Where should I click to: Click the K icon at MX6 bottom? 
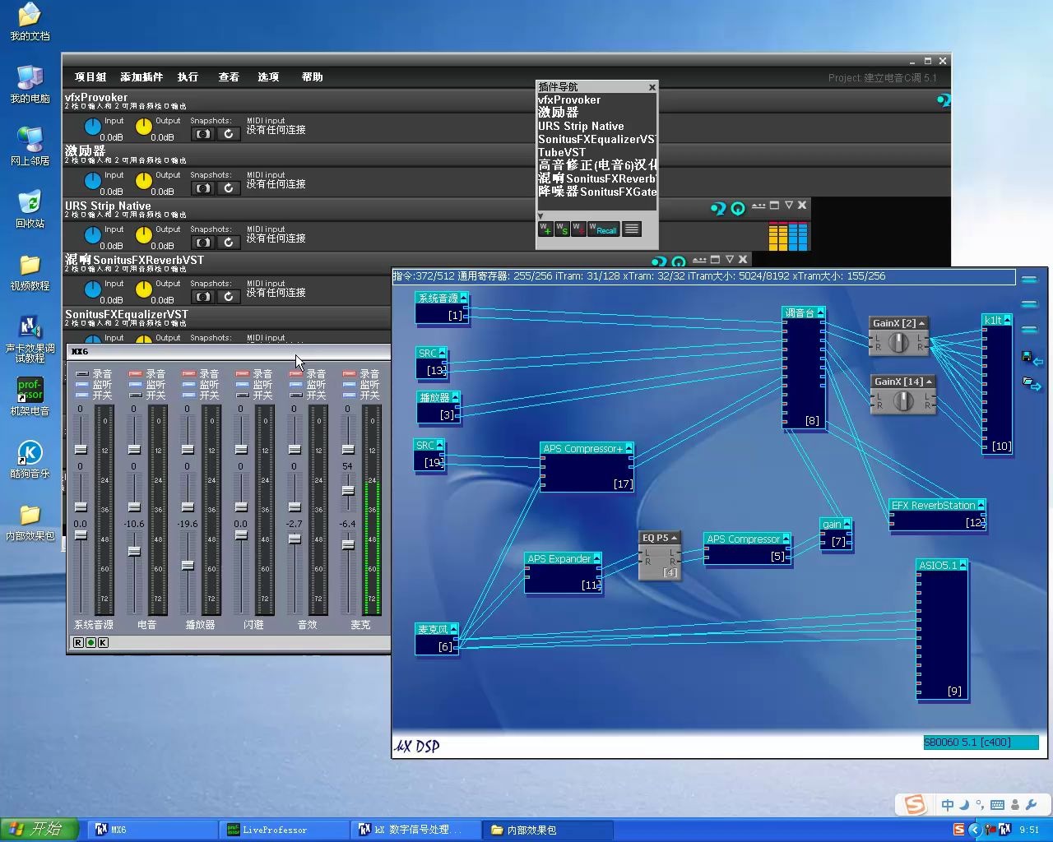[103, 642]
